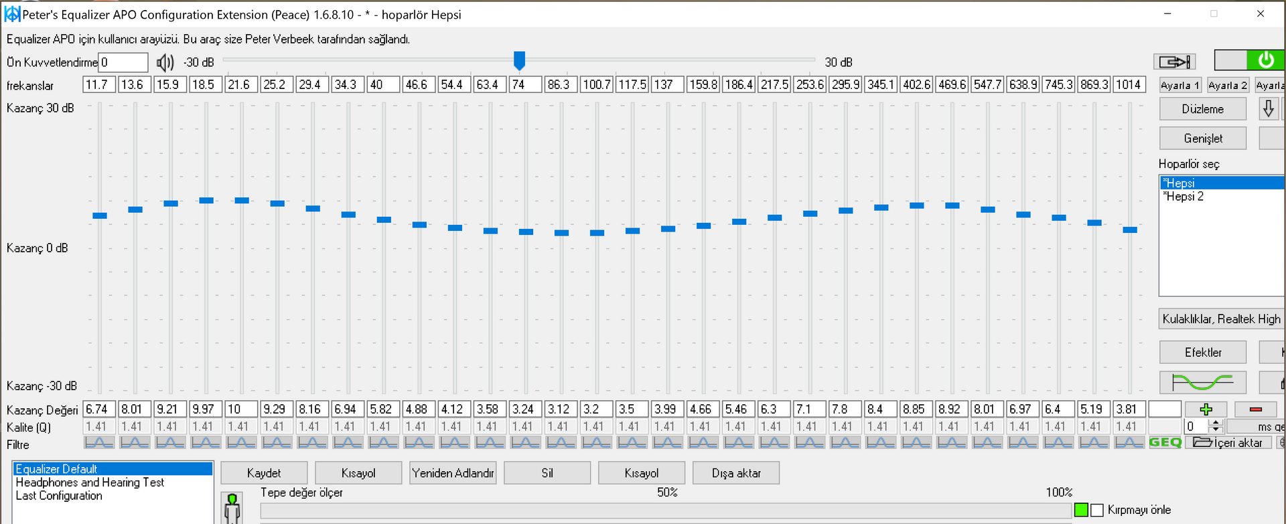Click the peak value meter bar
1286x524 pixels.
(x=666, y=511)
